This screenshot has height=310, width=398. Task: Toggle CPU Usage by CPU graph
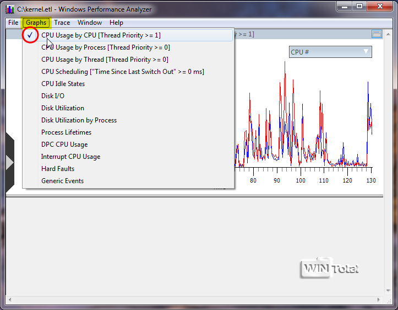point(128,35)
